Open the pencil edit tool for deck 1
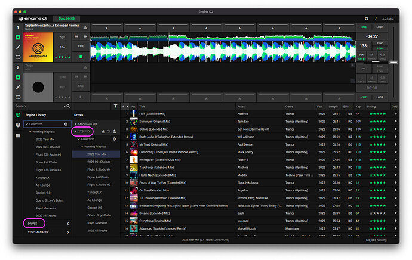The width and height of the screenshot is (412, 260). [x=18, y=47]
